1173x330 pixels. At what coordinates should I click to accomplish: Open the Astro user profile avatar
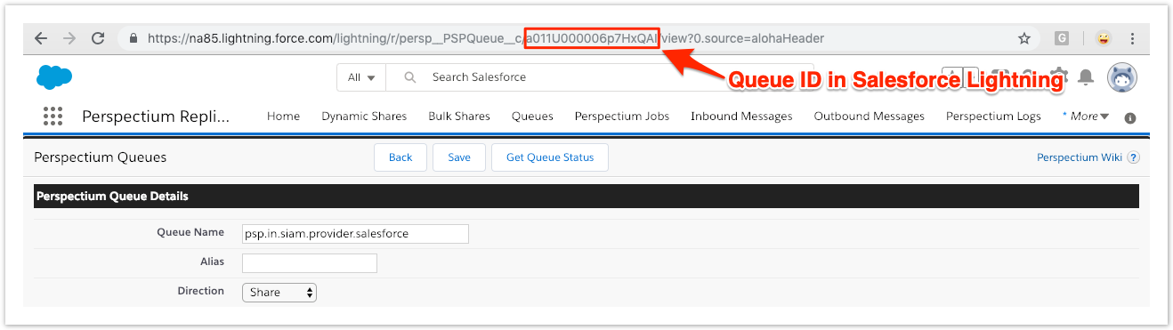1122,77
